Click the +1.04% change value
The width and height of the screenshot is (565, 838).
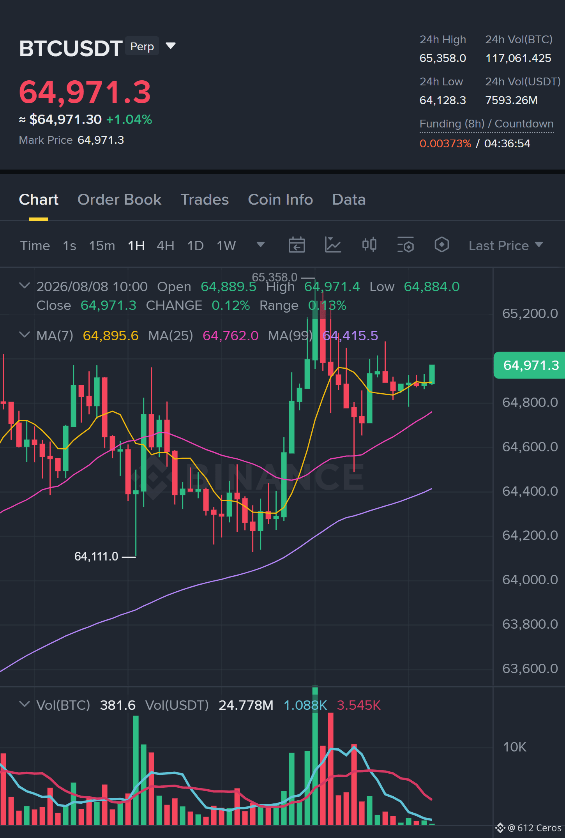coord(129,119)
